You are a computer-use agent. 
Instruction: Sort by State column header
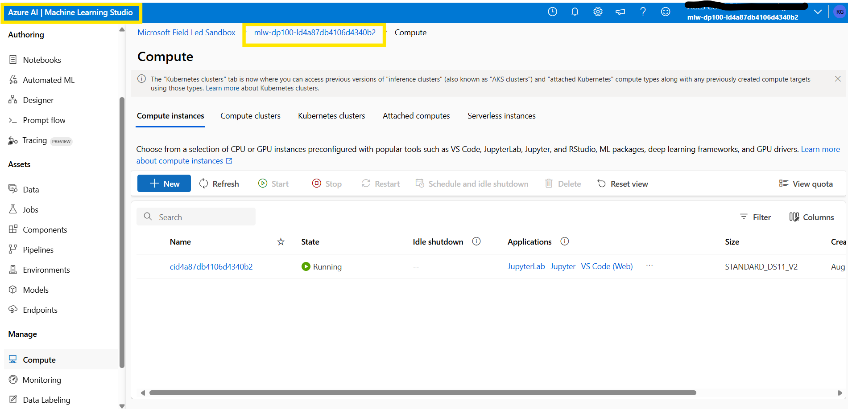click(310, 241)
